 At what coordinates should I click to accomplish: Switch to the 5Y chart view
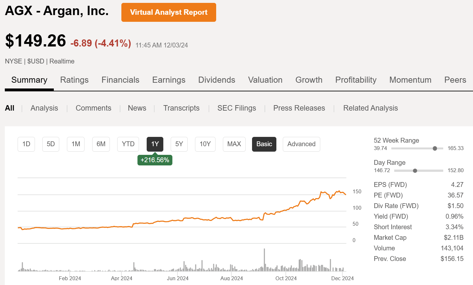179,144
